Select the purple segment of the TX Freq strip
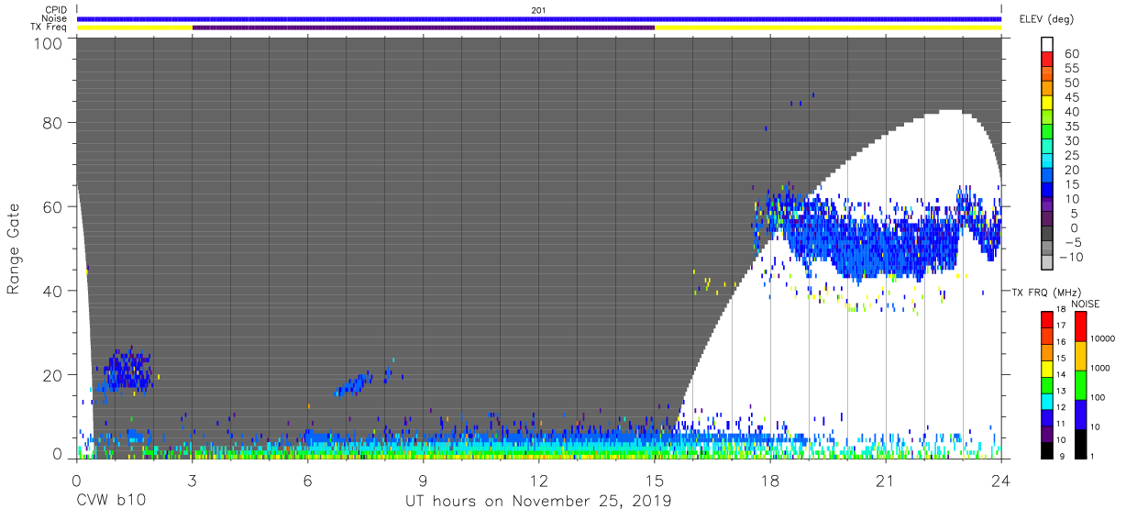This screenshot has width=1126, height=520. pos(424,28)
